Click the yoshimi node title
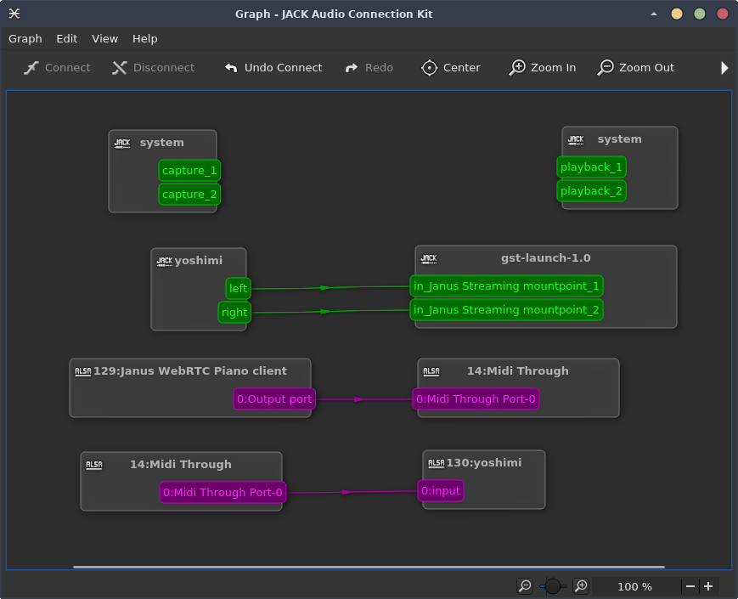738x599 pixels. pos(198,260)
